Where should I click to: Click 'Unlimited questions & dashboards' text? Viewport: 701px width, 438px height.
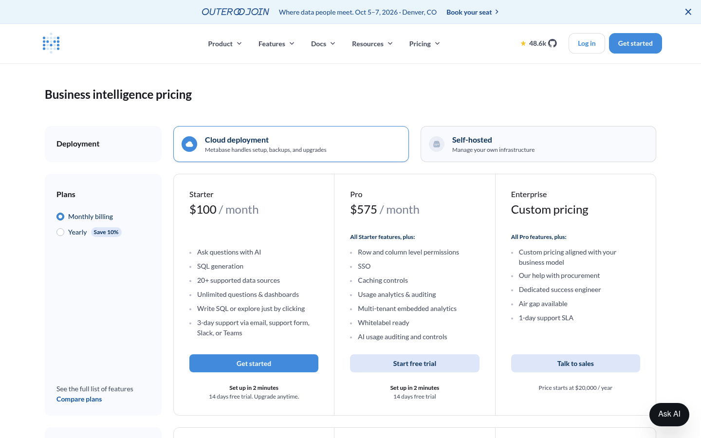(x=248, y=294)
